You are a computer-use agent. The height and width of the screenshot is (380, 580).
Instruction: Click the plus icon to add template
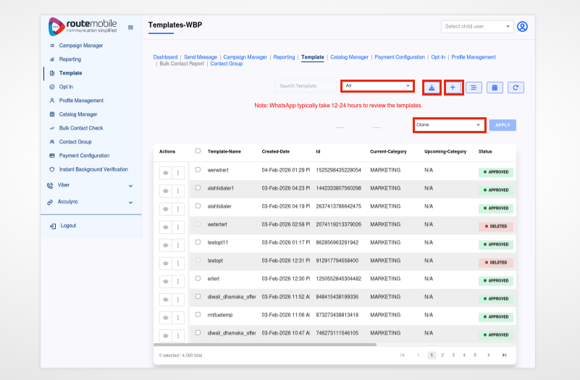(x=453, y=88)
